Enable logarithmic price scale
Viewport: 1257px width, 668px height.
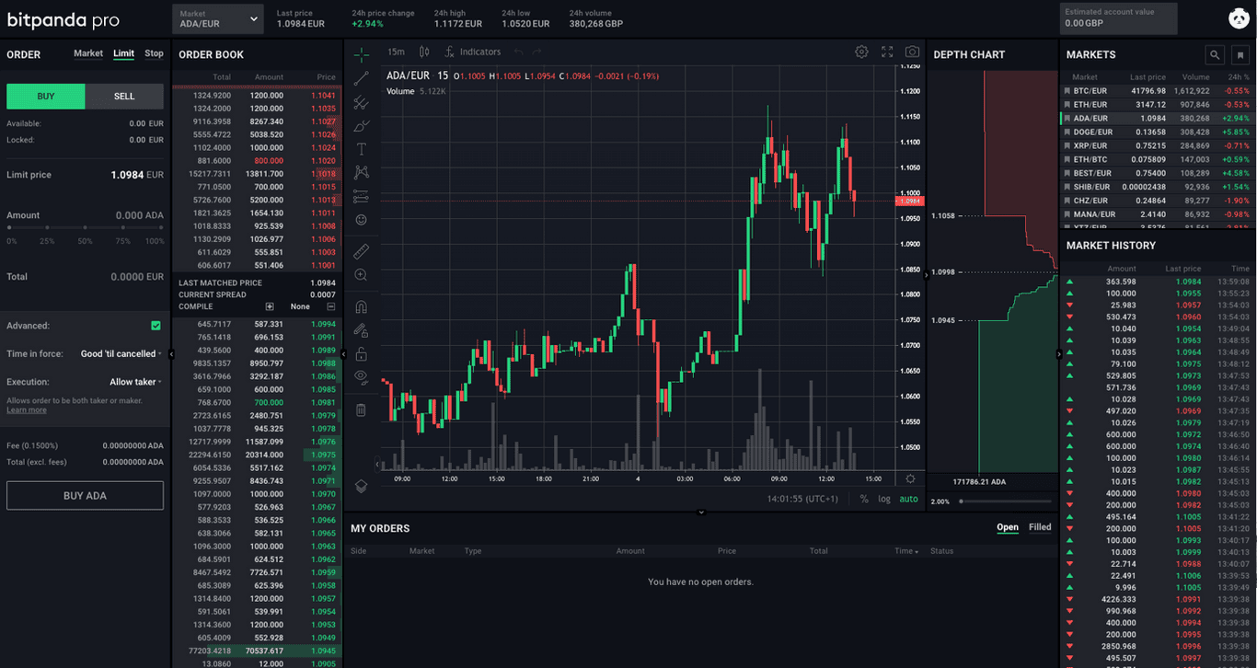[884, 499]
